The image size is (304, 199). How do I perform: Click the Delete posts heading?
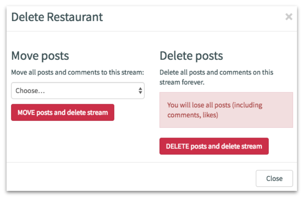coord(191,55)
